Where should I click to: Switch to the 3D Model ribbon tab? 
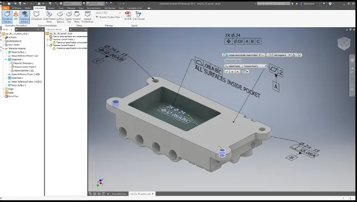[x=17, y=8]
